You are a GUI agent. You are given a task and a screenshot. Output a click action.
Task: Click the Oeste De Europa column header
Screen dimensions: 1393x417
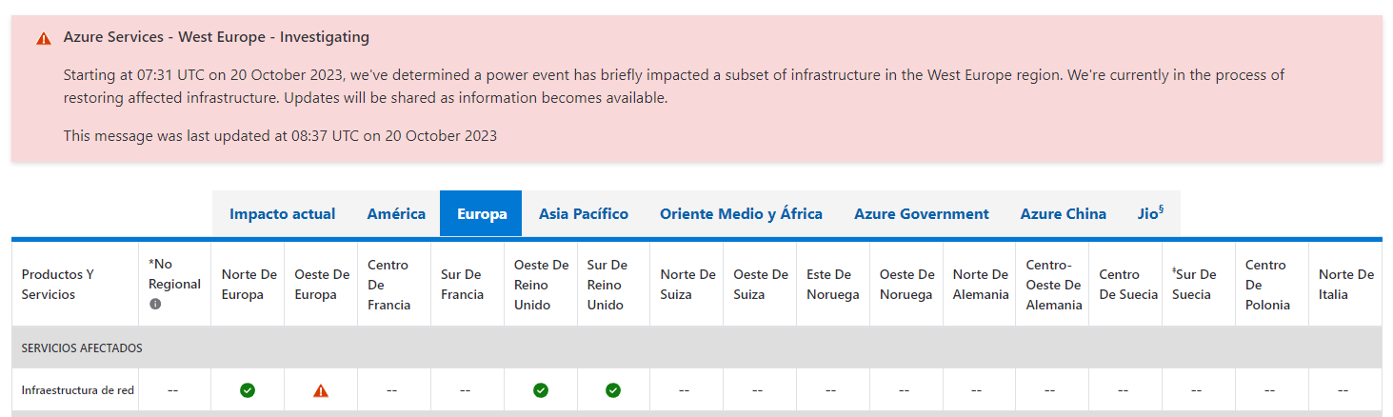click(x=321, y=285)
